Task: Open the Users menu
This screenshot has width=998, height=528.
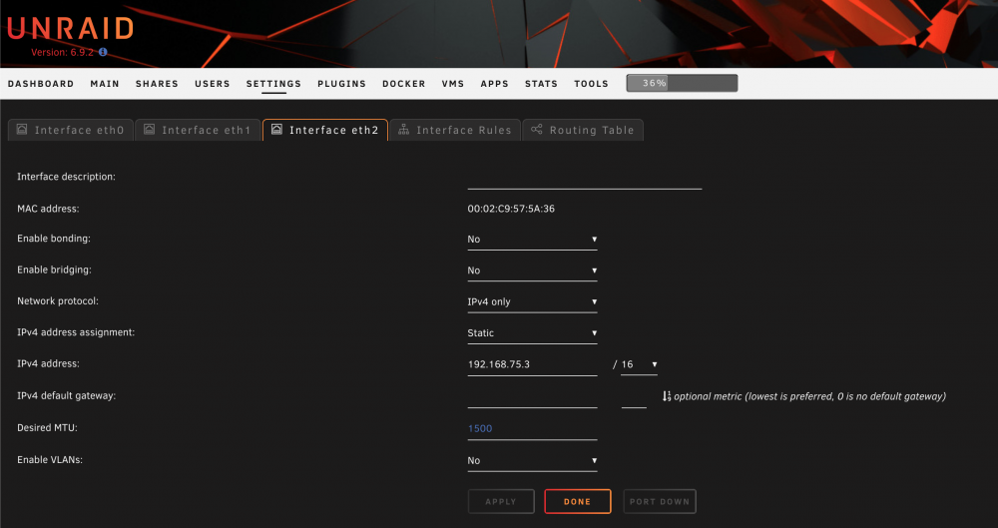Action: [212, 84]
